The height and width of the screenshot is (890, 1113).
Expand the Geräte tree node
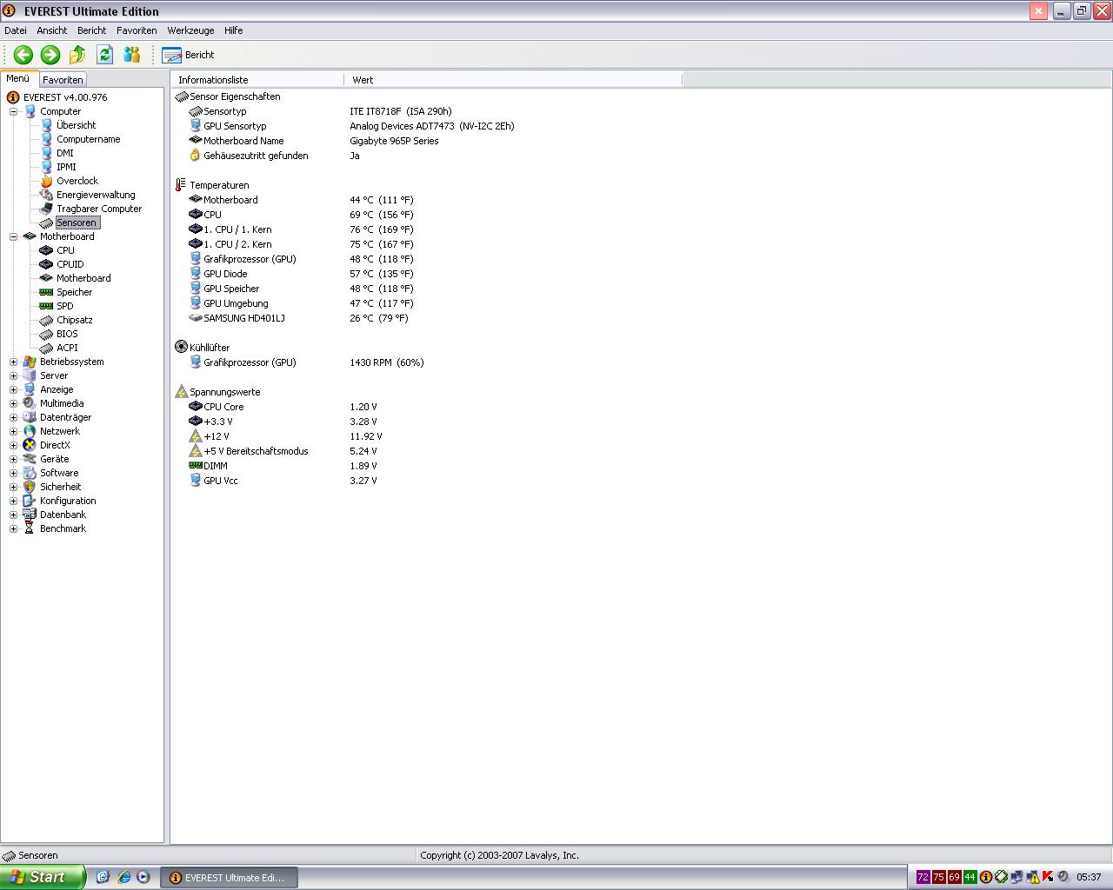[13, 459]
